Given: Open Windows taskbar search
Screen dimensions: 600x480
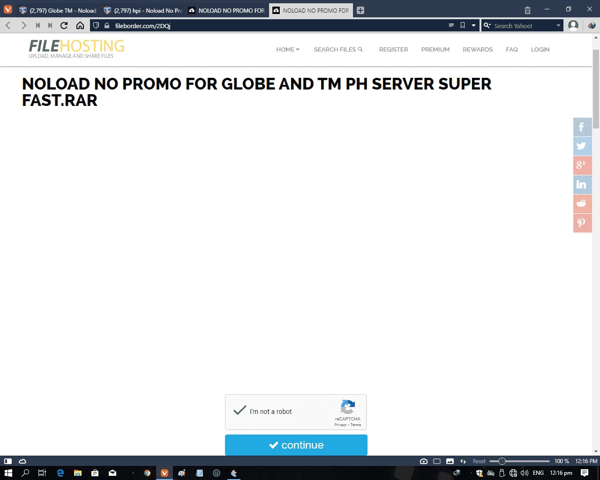Looking at the screenshot, I should [26, 473].
